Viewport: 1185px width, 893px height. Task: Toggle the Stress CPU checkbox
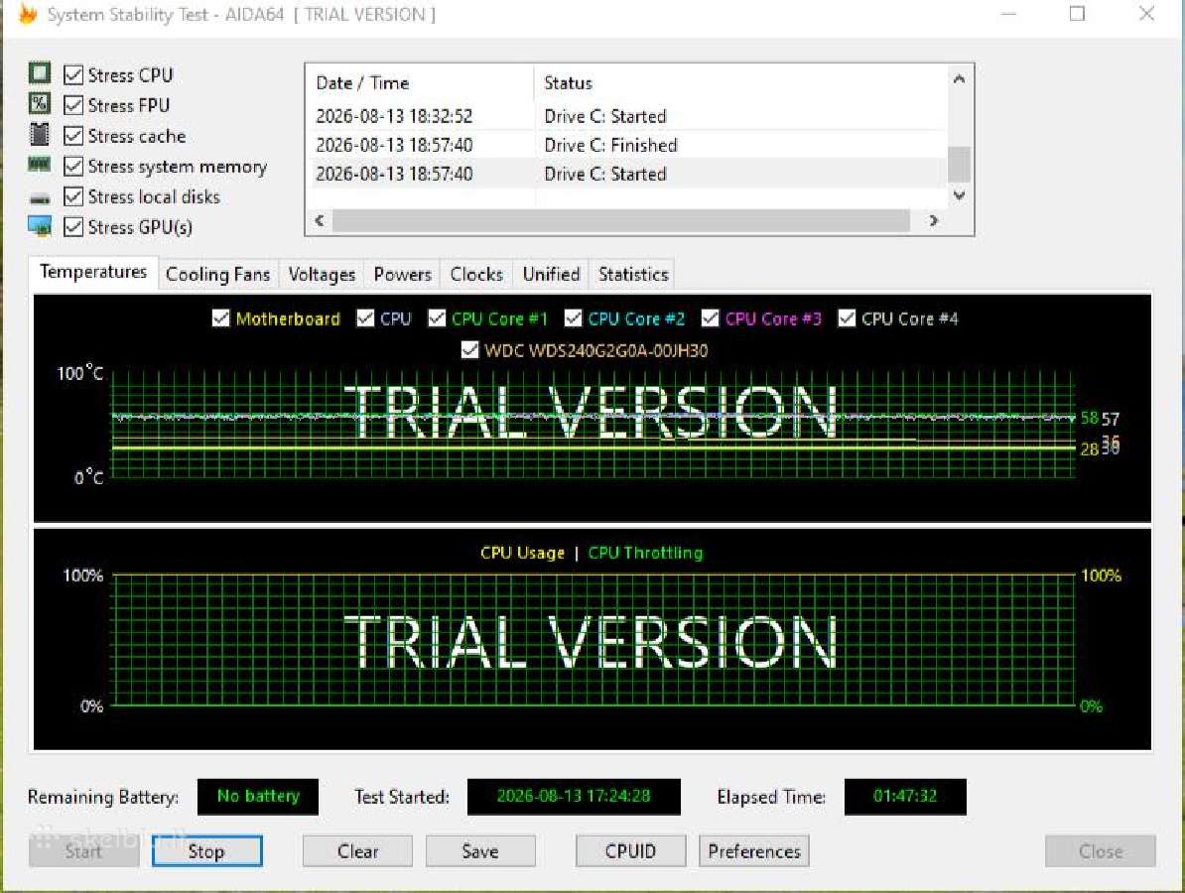pyautogui.click(x=73, y=74)
